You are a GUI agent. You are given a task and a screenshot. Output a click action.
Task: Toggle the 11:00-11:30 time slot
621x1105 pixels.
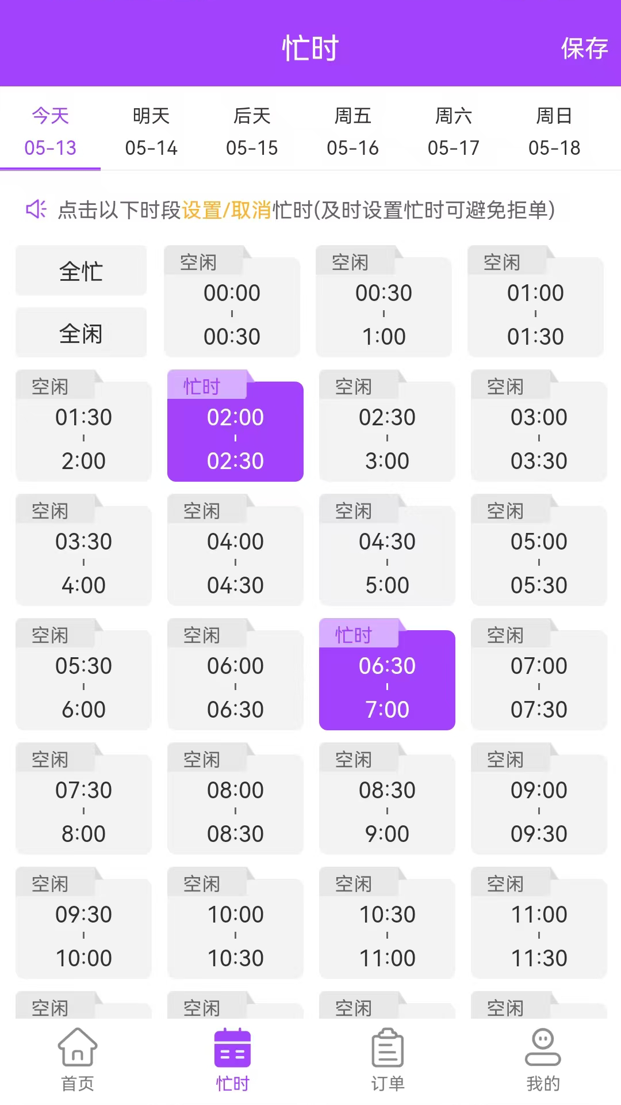539,929
